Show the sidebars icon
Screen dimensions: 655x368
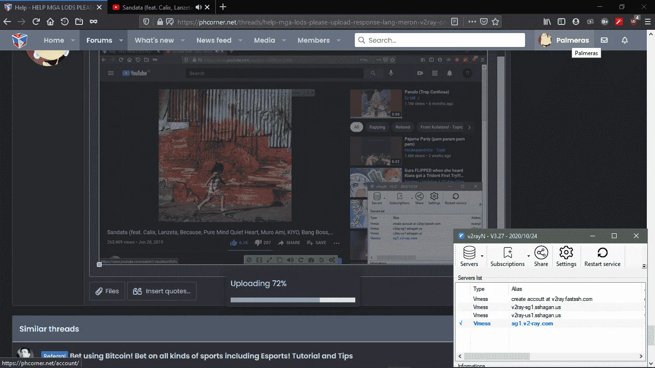click(561, 22)
